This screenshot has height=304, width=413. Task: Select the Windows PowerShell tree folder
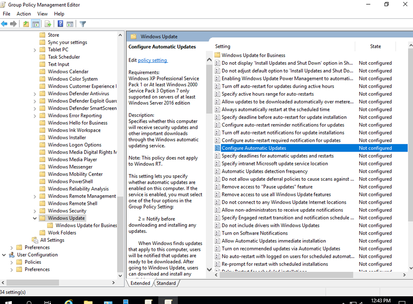click(70, 181)
